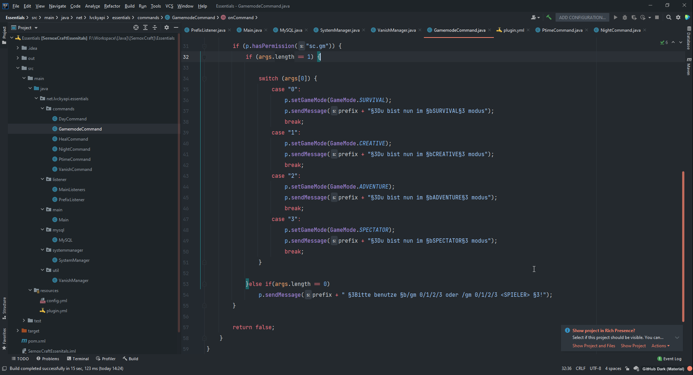This screenshot has height=375, width=693.
Task: Open Project panel gear options
Action: (166, 27)
